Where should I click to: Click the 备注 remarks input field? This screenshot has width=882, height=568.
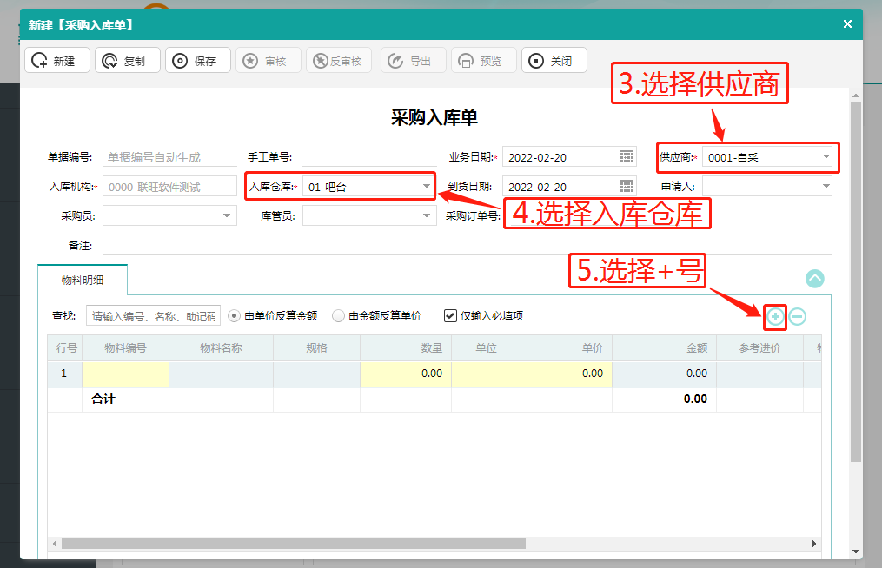tap(467, 245)
